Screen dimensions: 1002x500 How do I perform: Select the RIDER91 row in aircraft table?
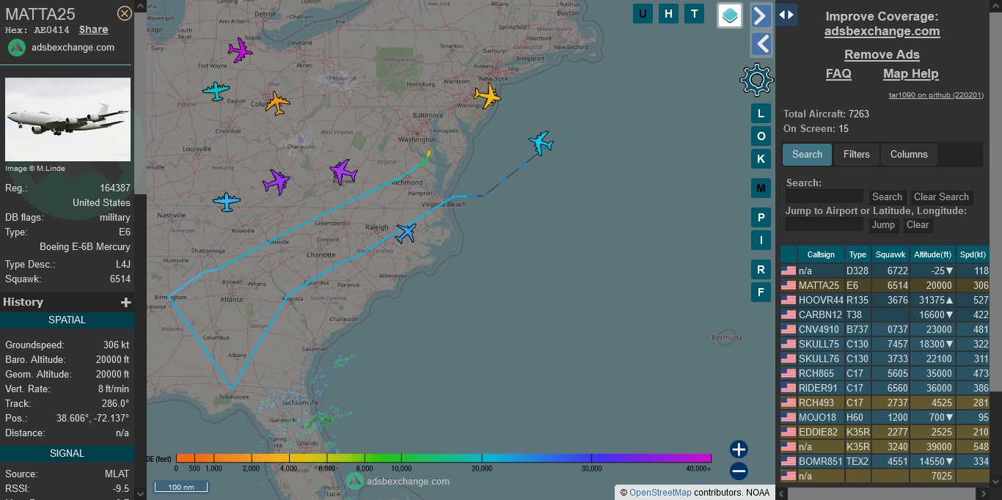tap(885, 388)
